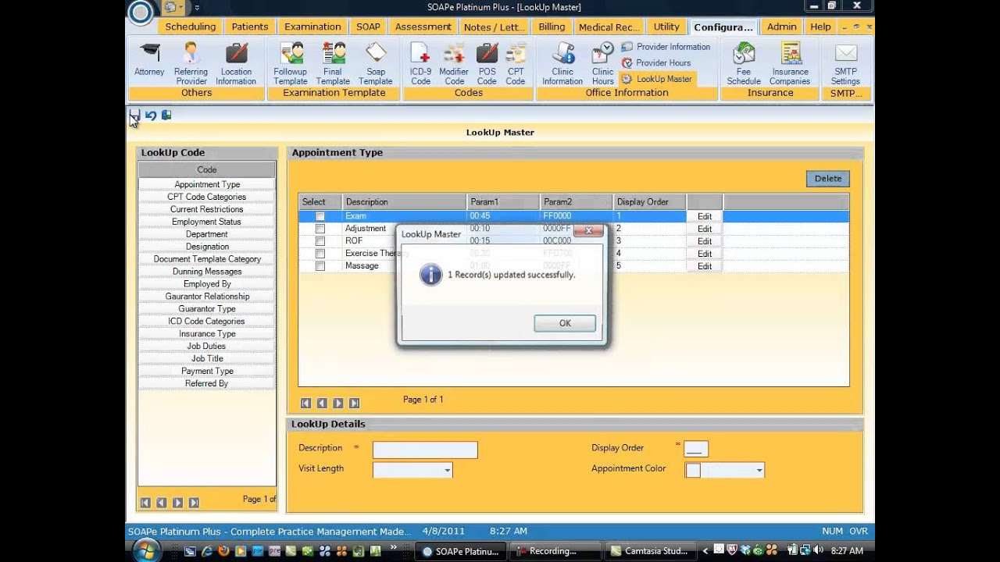1000x562 pixels.
Task: Expand the quick access toolbar dropdown arrow
Action: pyautogui.click(x=197, y=8)
